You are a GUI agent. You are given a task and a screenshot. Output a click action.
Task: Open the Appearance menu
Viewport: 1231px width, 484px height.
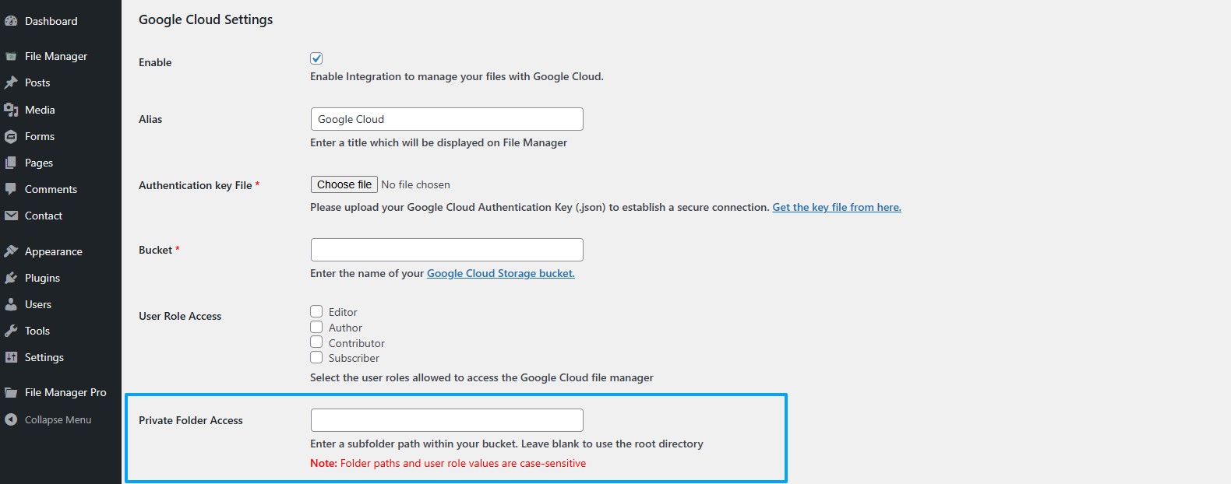(x=54, y=251)
